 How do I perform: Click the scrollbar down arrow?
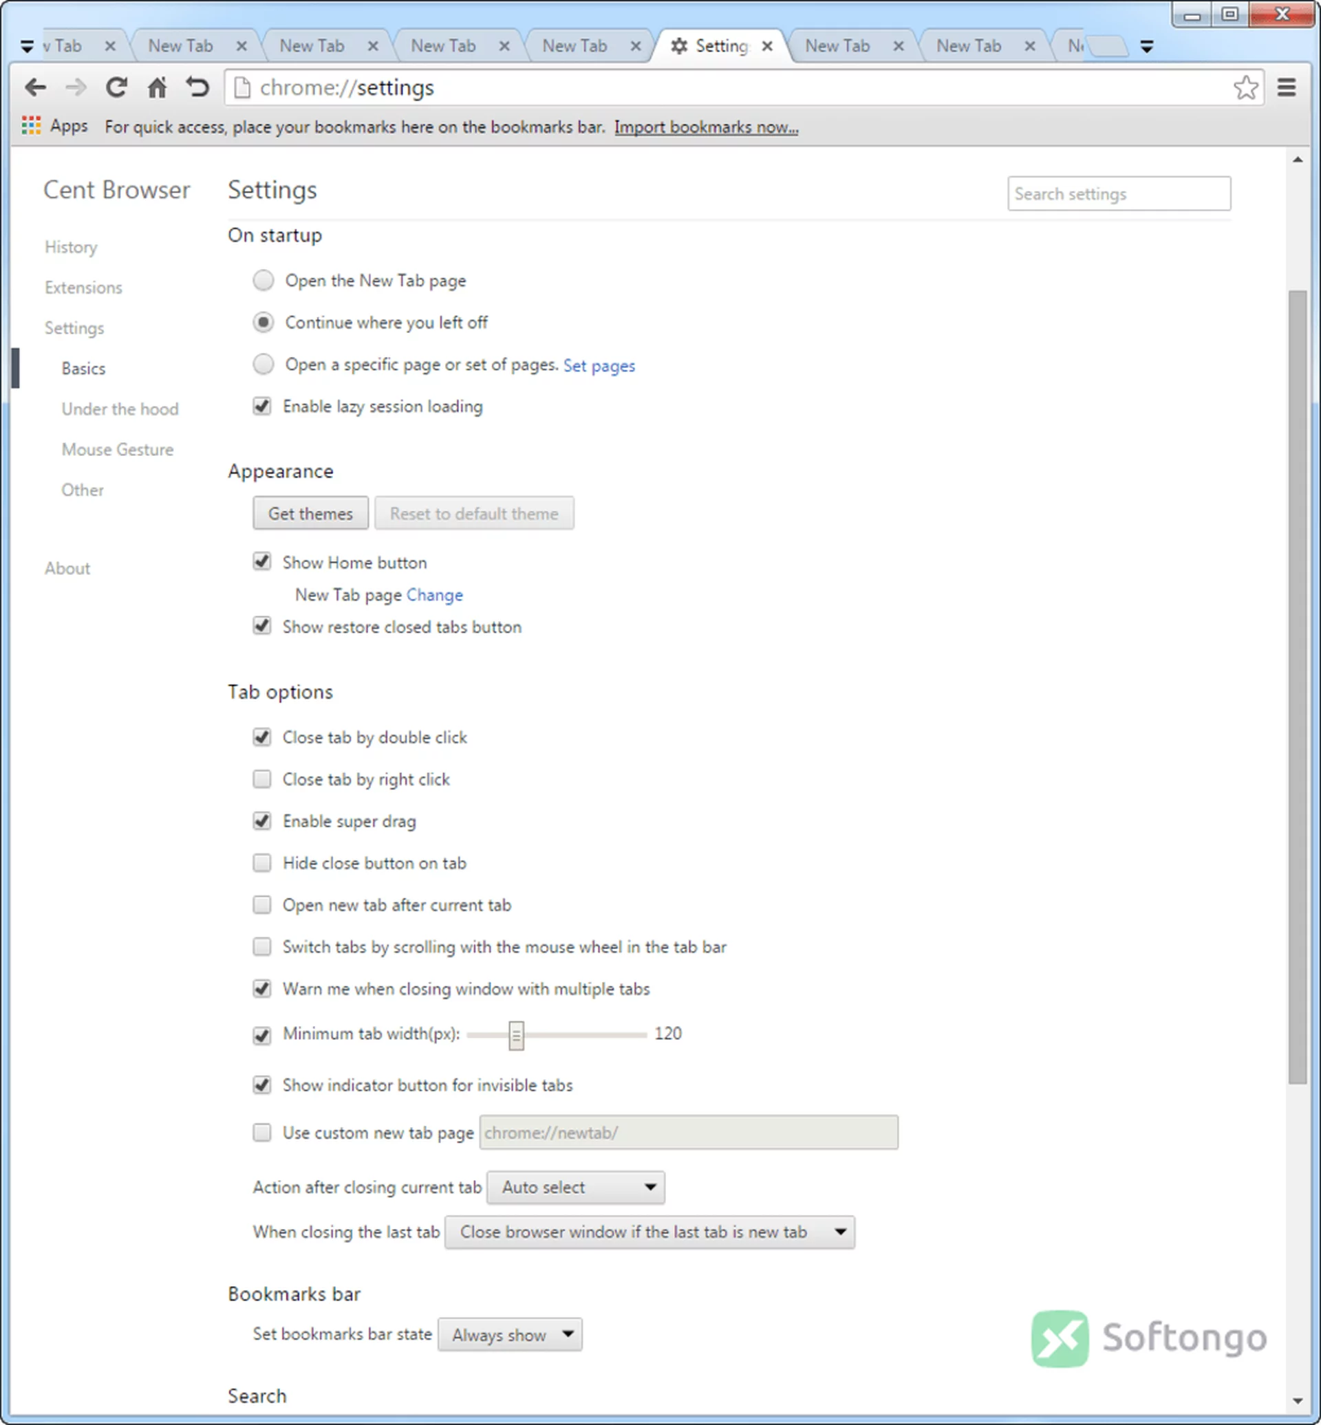pyautogui.click(x=1297, y=1402)
